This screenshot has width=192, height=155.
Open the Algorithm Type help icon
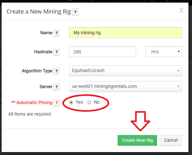click(x=57, y=71)
